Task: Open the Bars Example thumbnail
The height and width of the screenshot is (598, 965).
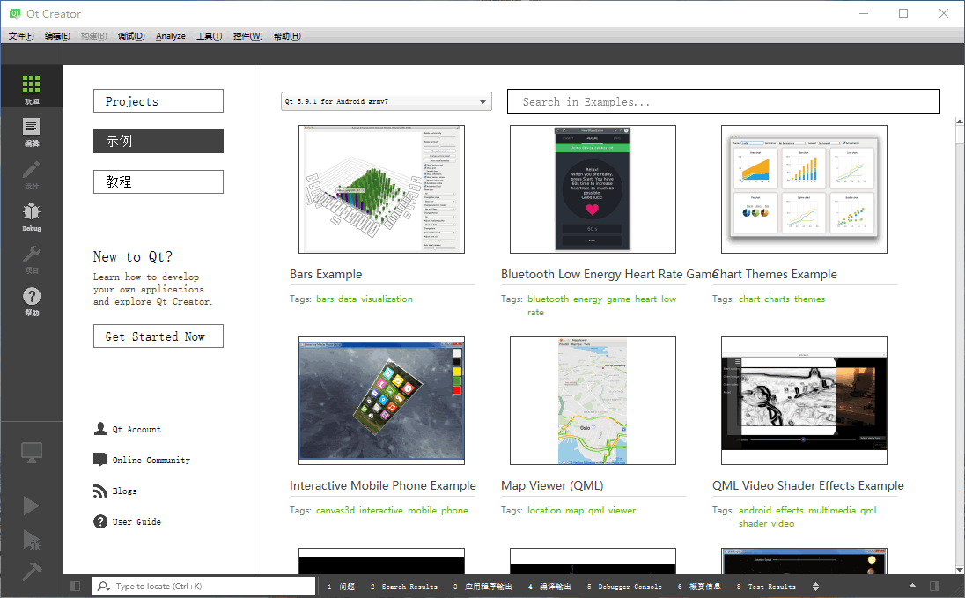Action: (381, 189)
